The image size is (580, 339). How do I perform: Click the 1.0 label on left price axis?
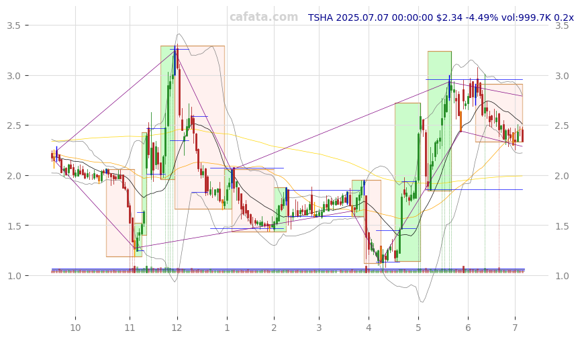(13, 276)
